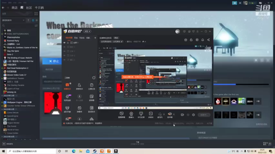This screenshot has height=154, width=275.
Task: Open the danmaku assistant tool in toolbox
Action: pos(67,86)
